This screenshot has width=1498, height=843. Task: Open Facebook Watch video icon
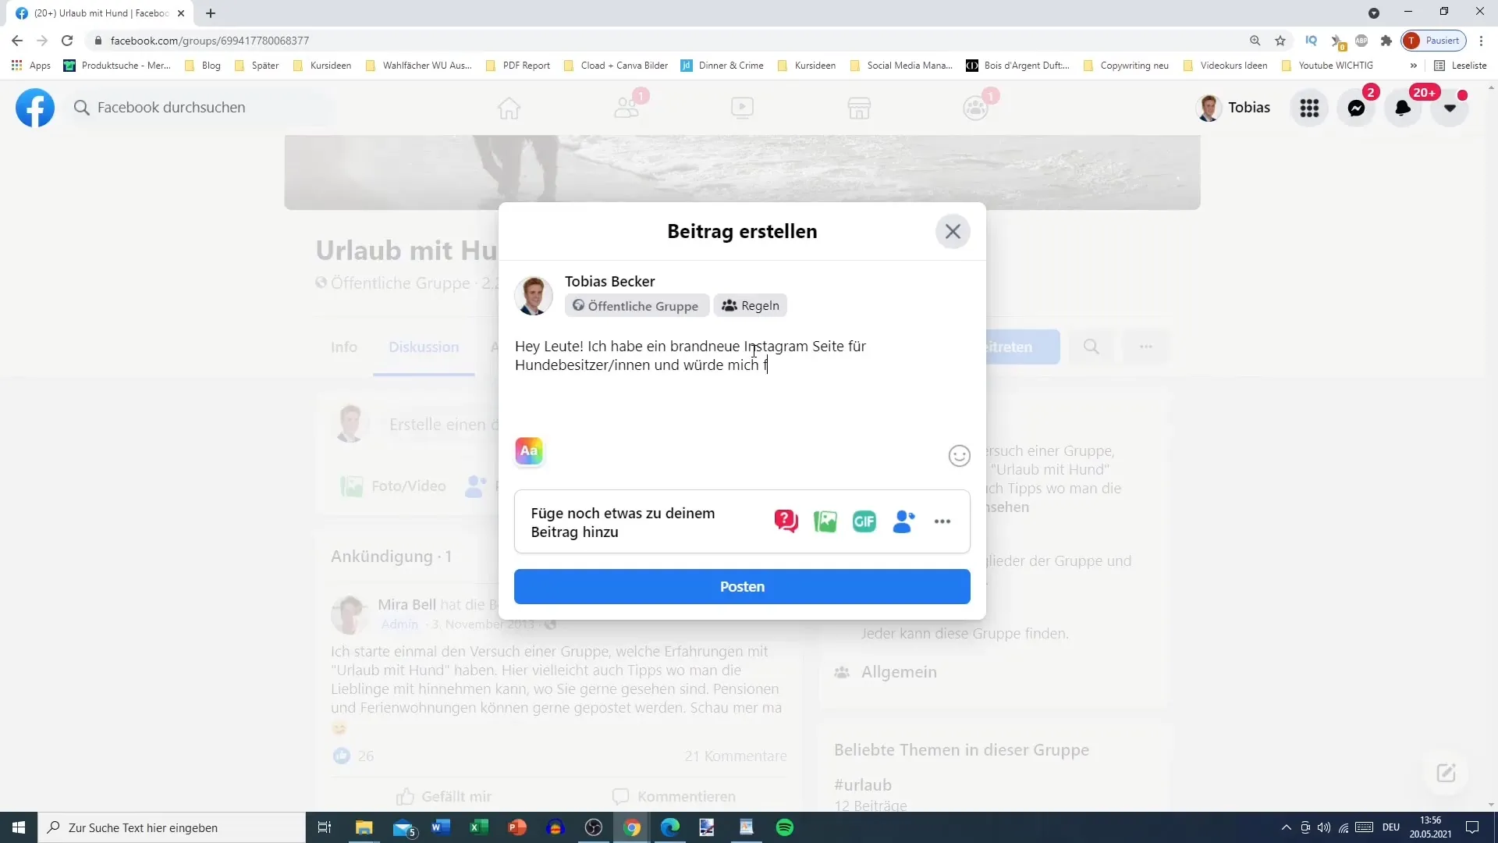pos(742,108)
